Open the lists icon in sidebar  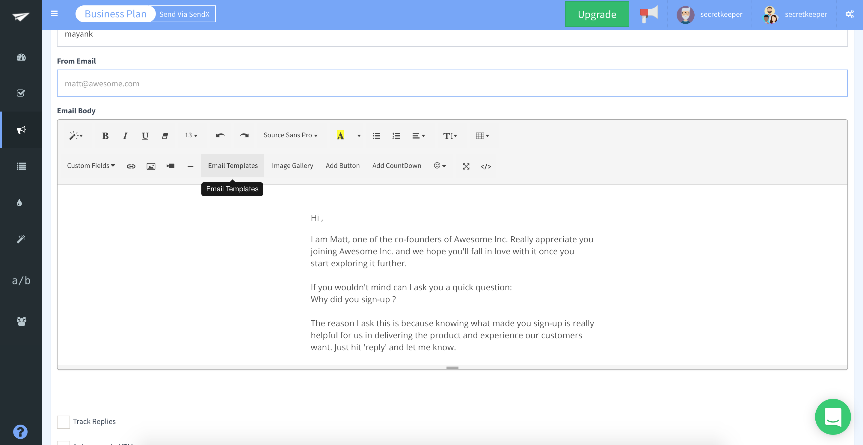click(x=21, y=166)
